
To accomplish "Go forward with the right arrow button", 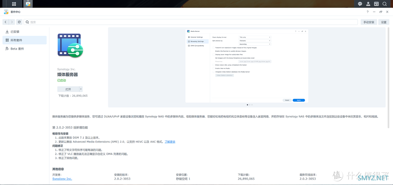I will pos(12,22).
